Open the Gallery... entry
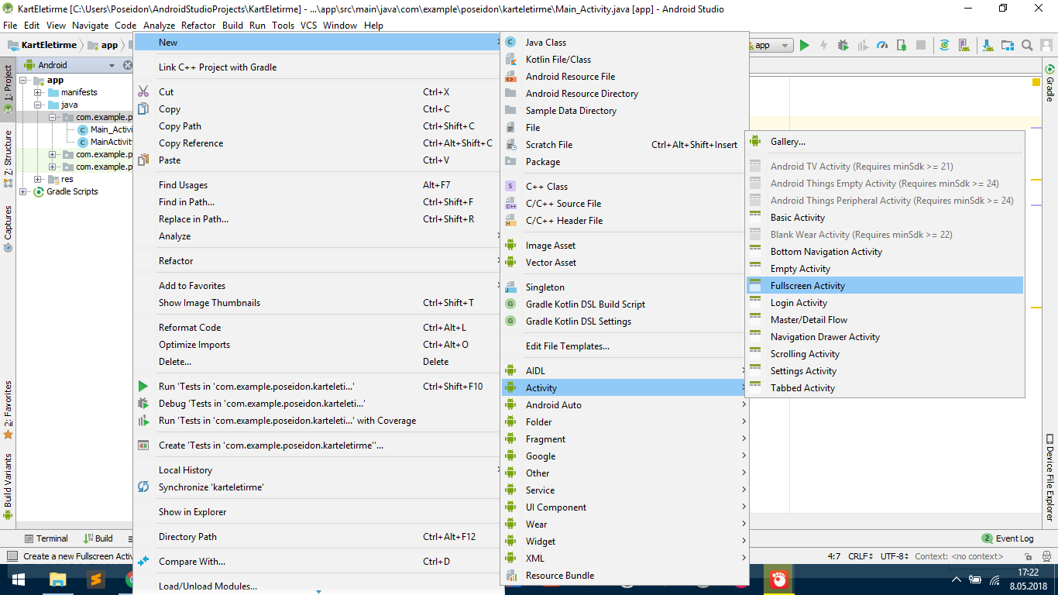Screen dimensions: 1058x595 (x=885, y=142)
